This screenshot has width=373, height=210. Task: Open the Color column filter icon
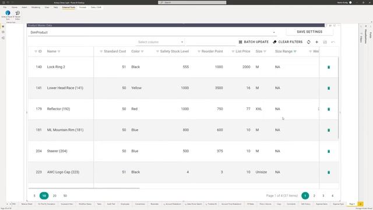[142, 51]
